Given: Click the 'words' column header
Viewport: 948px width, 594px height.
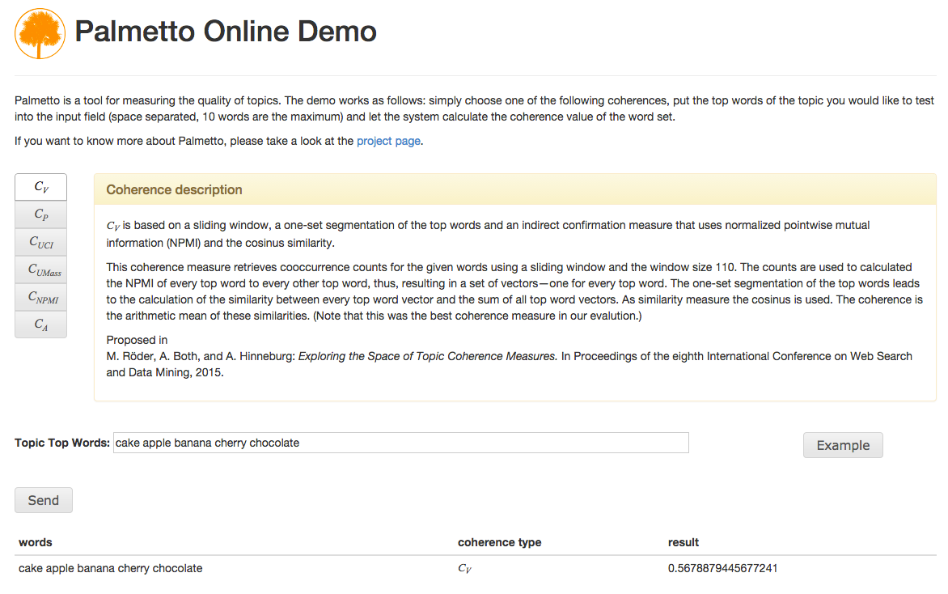Looking at the screenshot, I should pyautogui.click(x=36, y=542).
